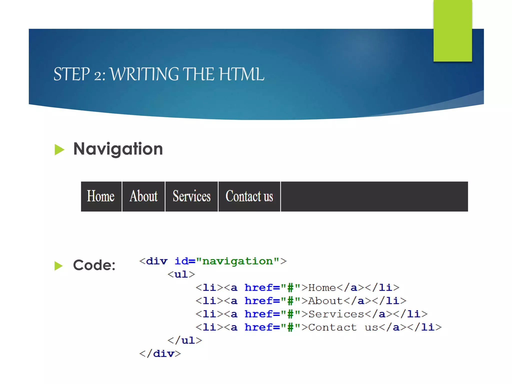Click the code line containing 'About</a></li>'
This screenshot has width=512, height=384.
click(301, 301)
